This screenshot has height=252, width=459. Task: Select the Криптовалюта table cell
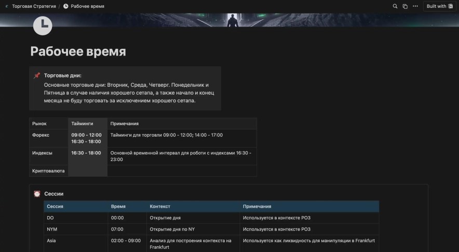pyautogui.click(x=48, y=170)
